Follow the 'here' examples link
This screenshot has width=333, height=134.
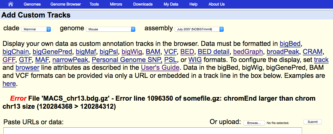(9, 84)
